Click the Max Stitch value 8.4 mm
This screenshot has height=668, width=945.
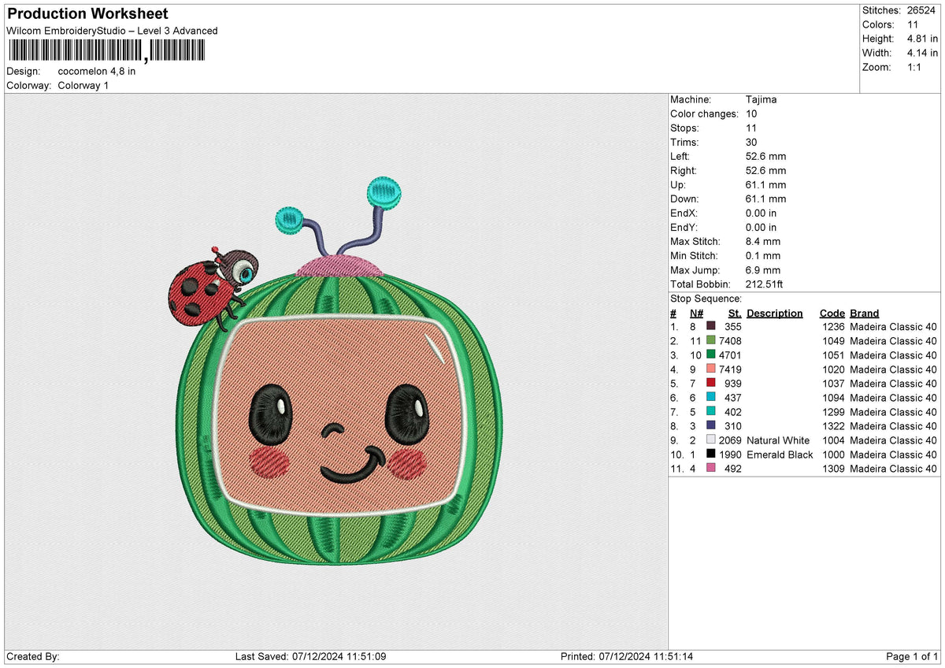[763, 241]
